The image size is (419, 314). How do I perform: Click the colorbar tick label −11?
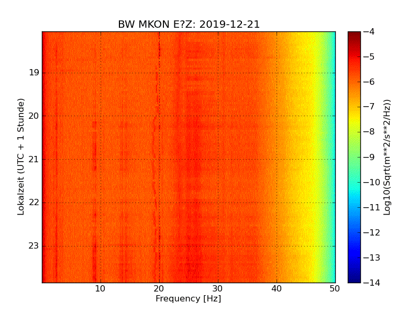click(x=372, y=207)
